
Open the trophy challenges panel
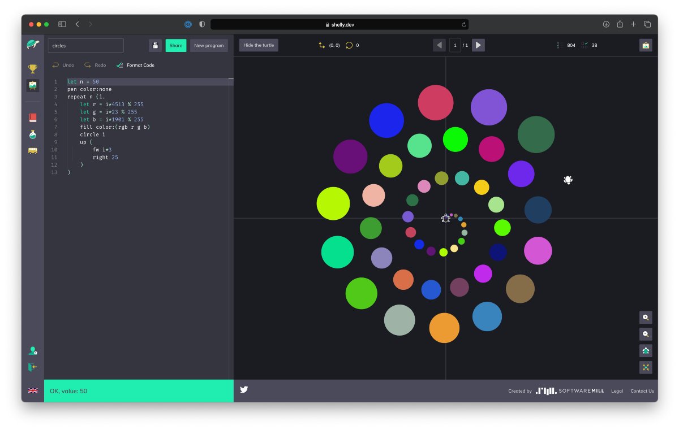pos(33,68)
